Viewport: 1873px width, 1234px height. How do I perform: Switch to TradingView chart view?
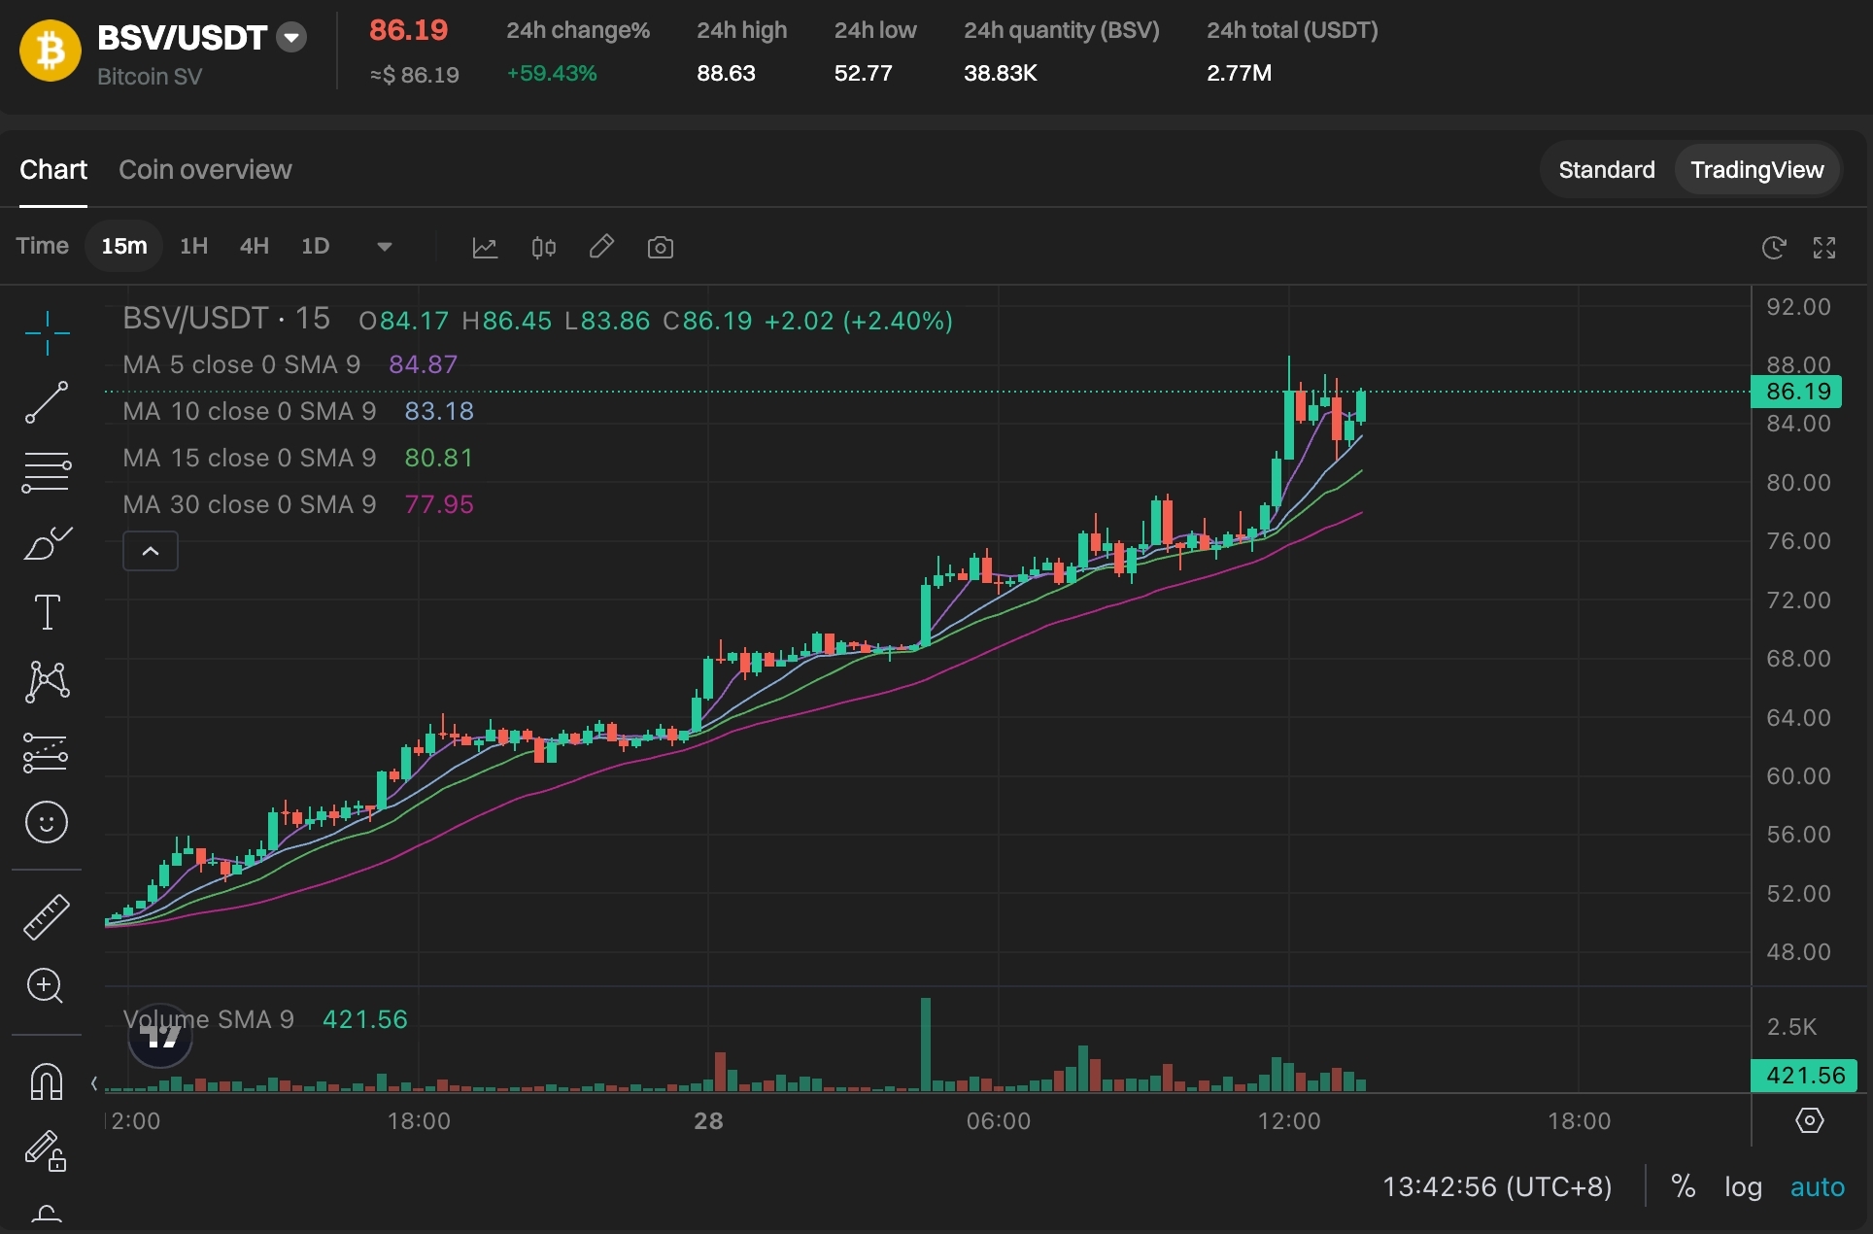tap(1756, 170)
